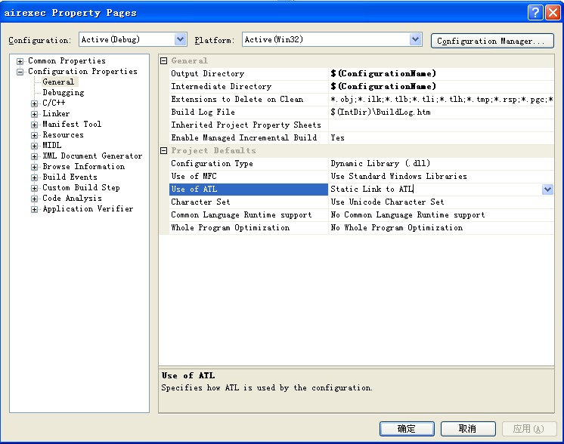Select the Use of MFC property
This screenshot has height=444, width=564.
(x=249, y=177)
